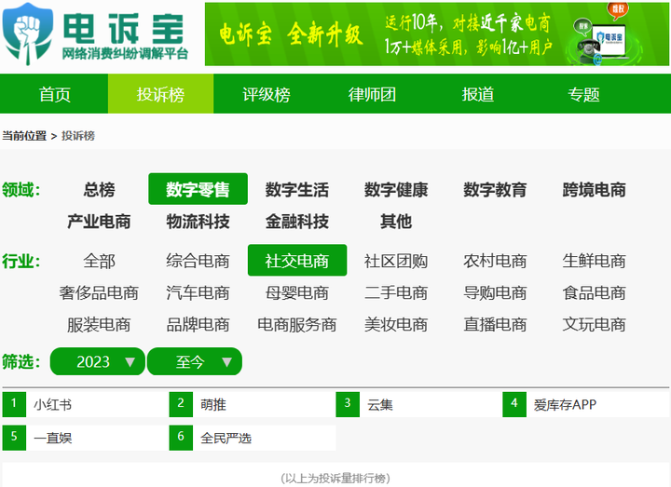
Task: Pick the 跨境电商 domain
Action: (594, 189)
